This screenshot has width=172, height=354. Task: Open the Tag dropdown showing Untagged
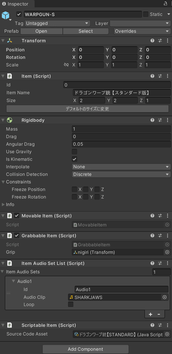[x=58, y=23]
